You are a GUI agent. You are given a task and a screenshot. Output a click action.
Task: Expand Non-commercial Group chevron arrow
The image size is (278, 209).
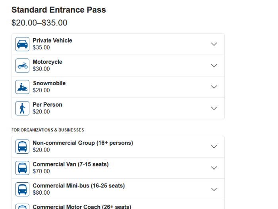[214, 146]
